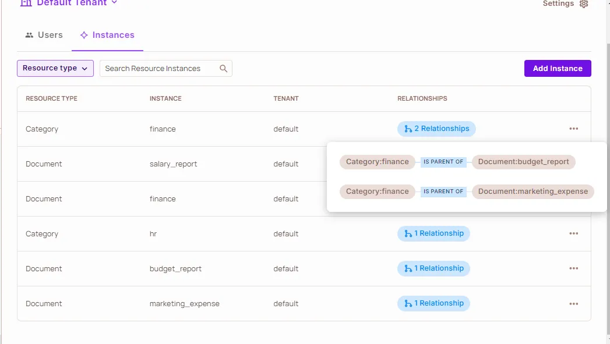The height and width of the screenshot is (344, 610).
Task: Click the hr 1 Relationship badge
Action: (433, 233)
